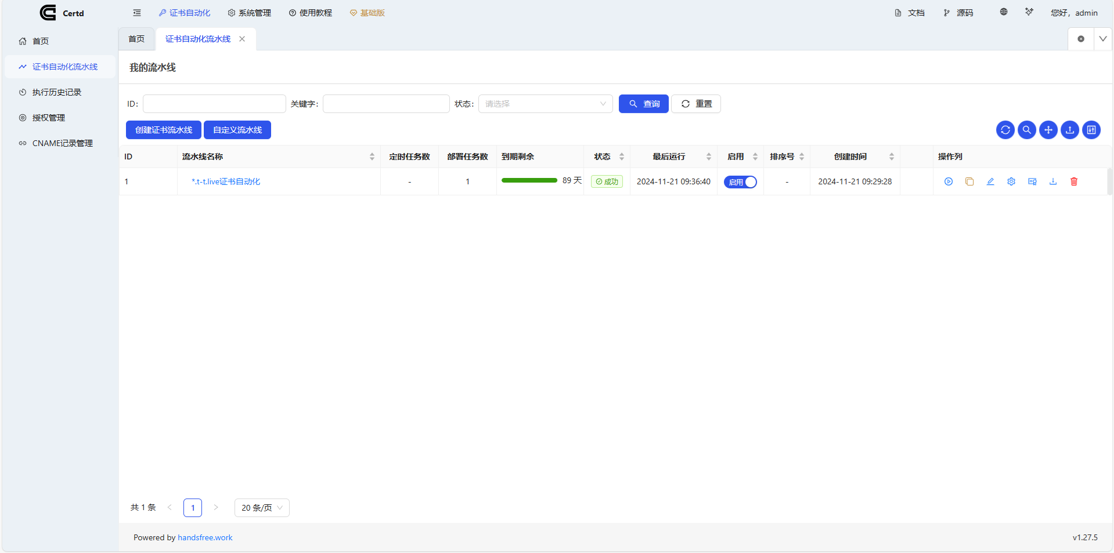Click the green 89 天 expiry progress bar
Screen dimensions: 1114x553
coord(529,181)
